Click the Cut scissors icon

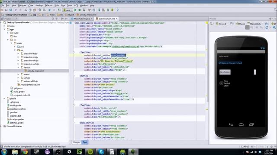pos(26,10)
